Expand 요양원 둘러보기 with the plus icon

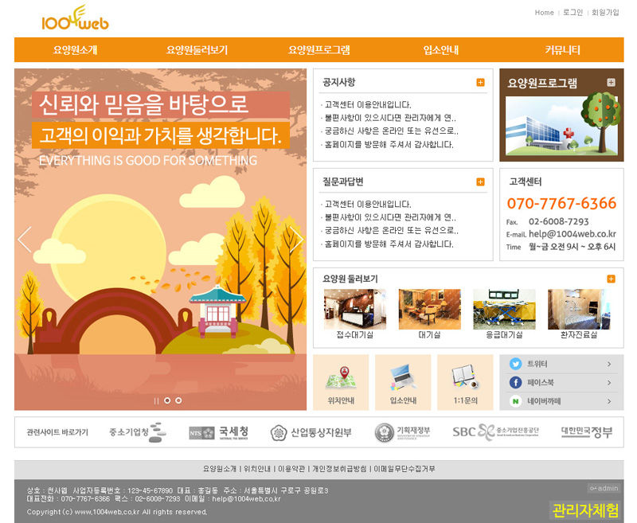tap(611, 279)
